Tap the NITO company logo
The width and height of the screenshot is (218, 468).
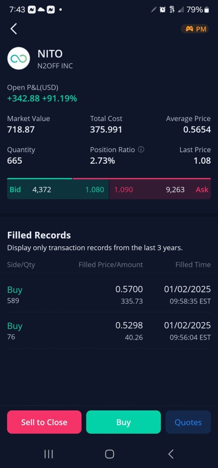point(19,58)
